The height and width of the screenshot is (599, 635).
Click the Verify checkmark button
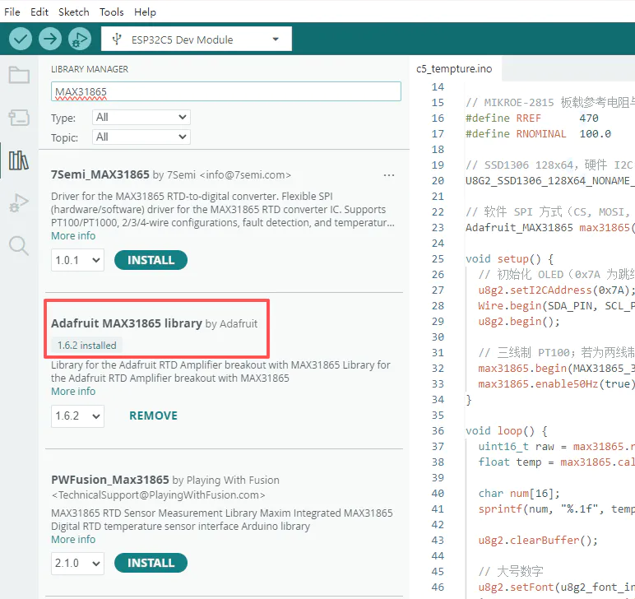tap(21, 39)
